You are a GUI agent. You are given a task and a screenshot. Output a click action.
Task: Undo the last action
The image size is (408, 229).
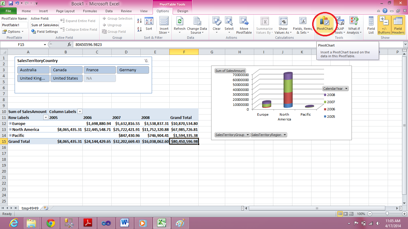click(18, 4)
